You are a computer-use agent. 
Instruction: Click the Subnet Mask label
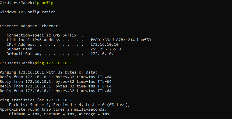pos(20,49)
